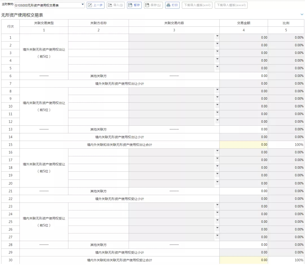Click row 27 关联方名称 input field
The image size is (305, 265).
[x=98, y=237]
